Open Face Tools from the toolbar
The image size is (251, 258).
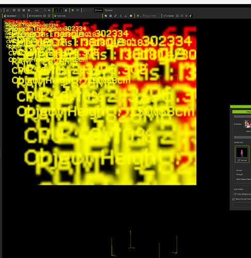click(60, 16)
